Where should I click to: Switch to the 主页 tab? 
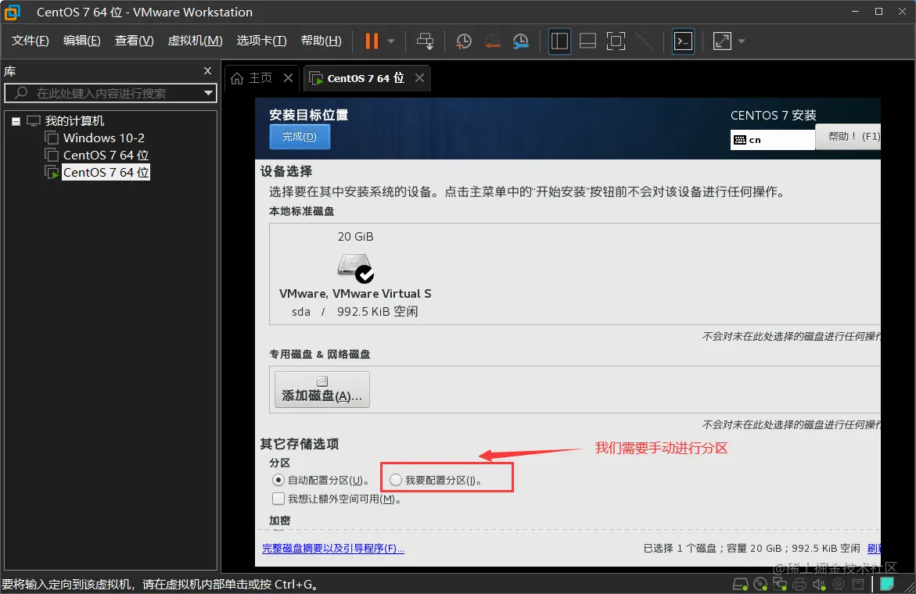(x=260, y=78)
